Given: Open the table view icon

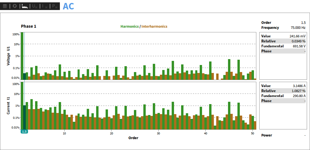Looking at the screenshot, I should click(x=5, y=6).
